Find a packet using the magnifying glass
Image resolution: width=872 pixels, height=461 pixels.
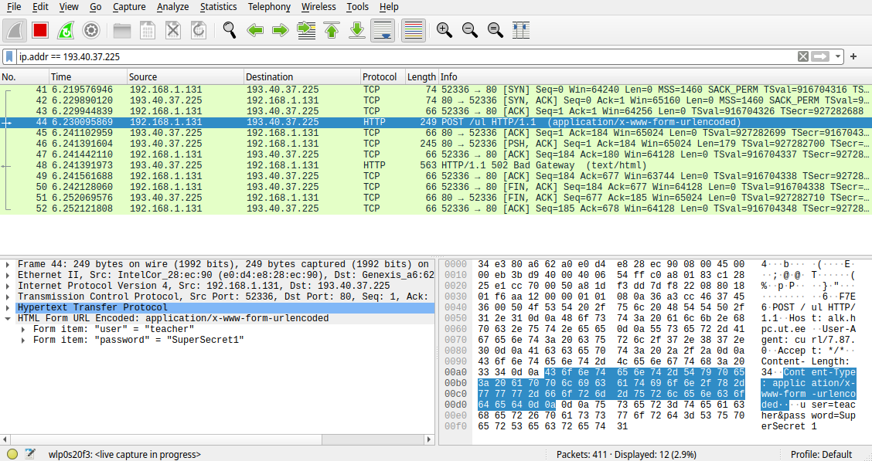(228, 30)
